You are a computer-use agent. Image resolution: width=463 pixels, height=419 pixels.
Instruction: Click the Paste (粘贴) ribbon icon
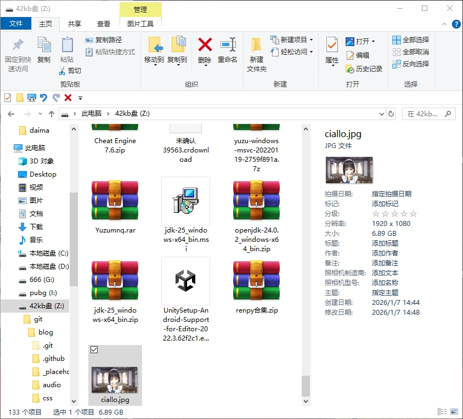pos(67,45)
